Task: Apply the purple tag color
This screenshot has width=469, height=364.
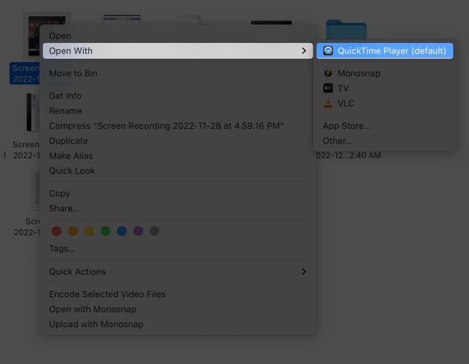Action: click(x=138, y=231)
